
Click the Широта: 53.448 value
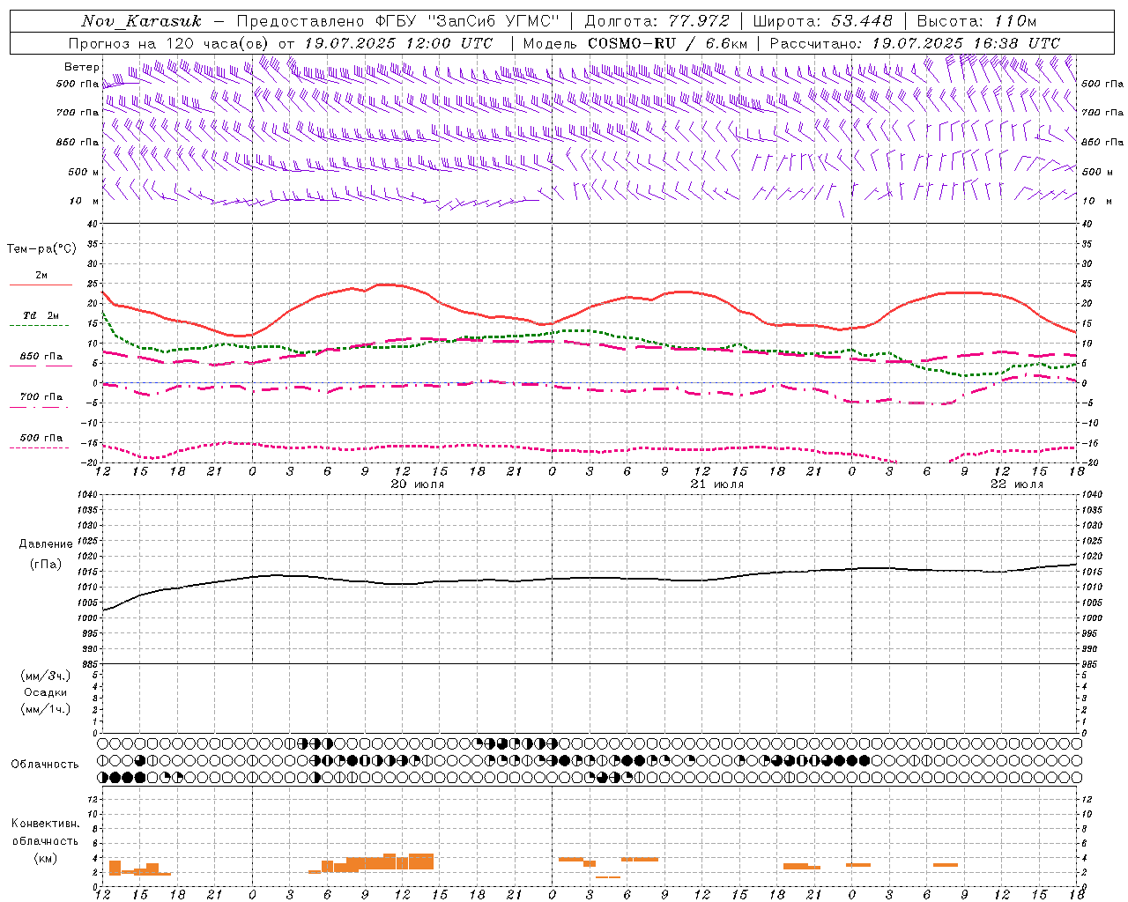[x=822, y=21]
